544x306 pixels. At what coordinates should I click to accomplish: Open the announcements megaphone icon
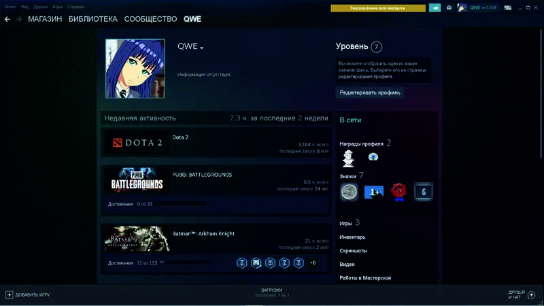pyautogui.click(x=435, y=7)
